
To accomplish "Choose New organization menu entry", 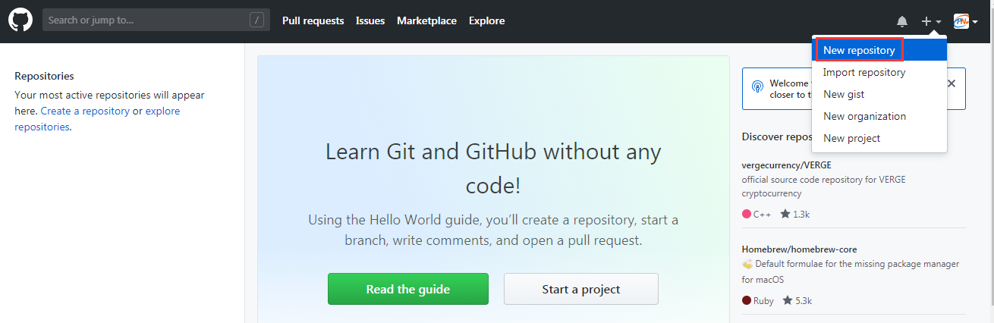I will (879, 117).
